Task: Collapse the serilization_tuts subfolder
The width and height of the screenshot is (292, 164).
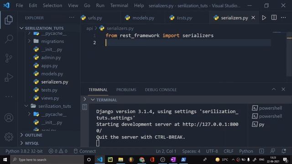Action: point(26,106)
